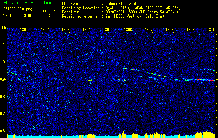Click the tall yellow level bar below 1306

[123, 135]
